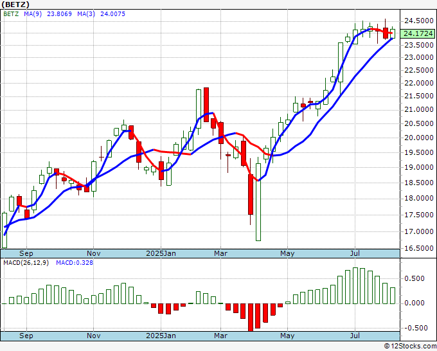The height and width of the screenshot is (351, 437).
Task: Click the green BETZ legend label
Action: pos(11,14)
